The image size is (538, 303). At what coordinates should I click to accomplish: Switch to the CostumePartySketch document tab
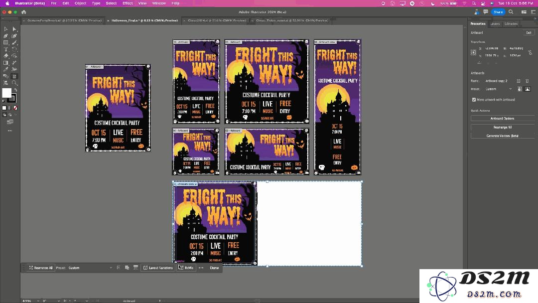click(64, 20)
